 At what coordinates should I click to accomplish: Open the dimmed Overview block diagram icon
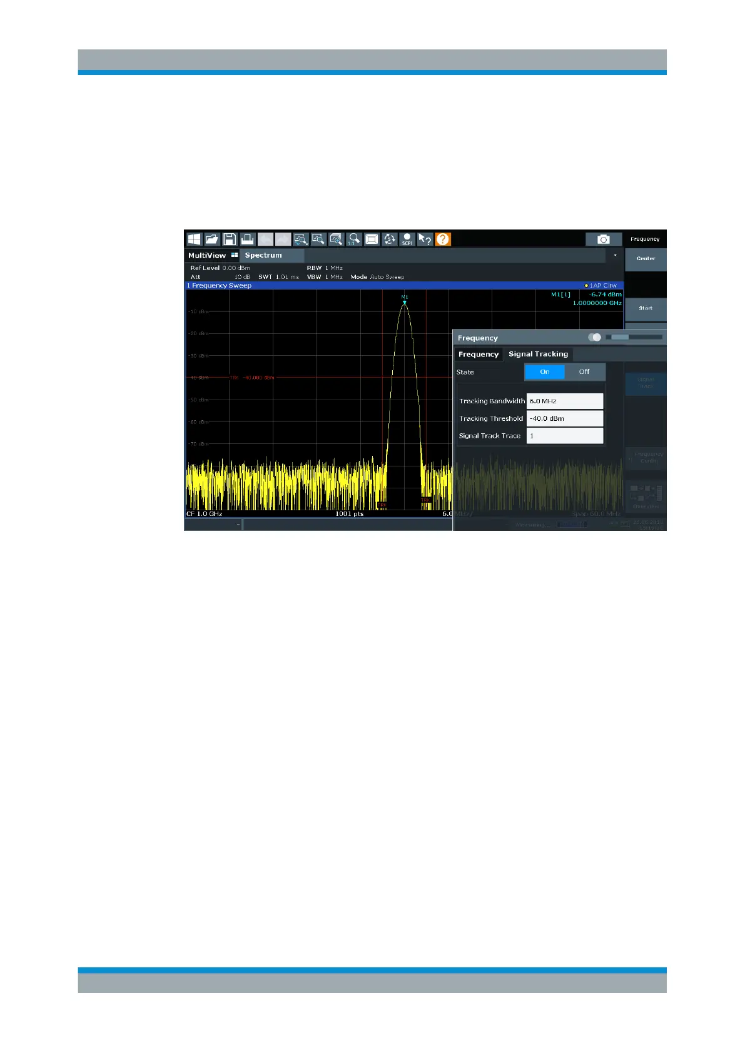(x=646, y=495)
